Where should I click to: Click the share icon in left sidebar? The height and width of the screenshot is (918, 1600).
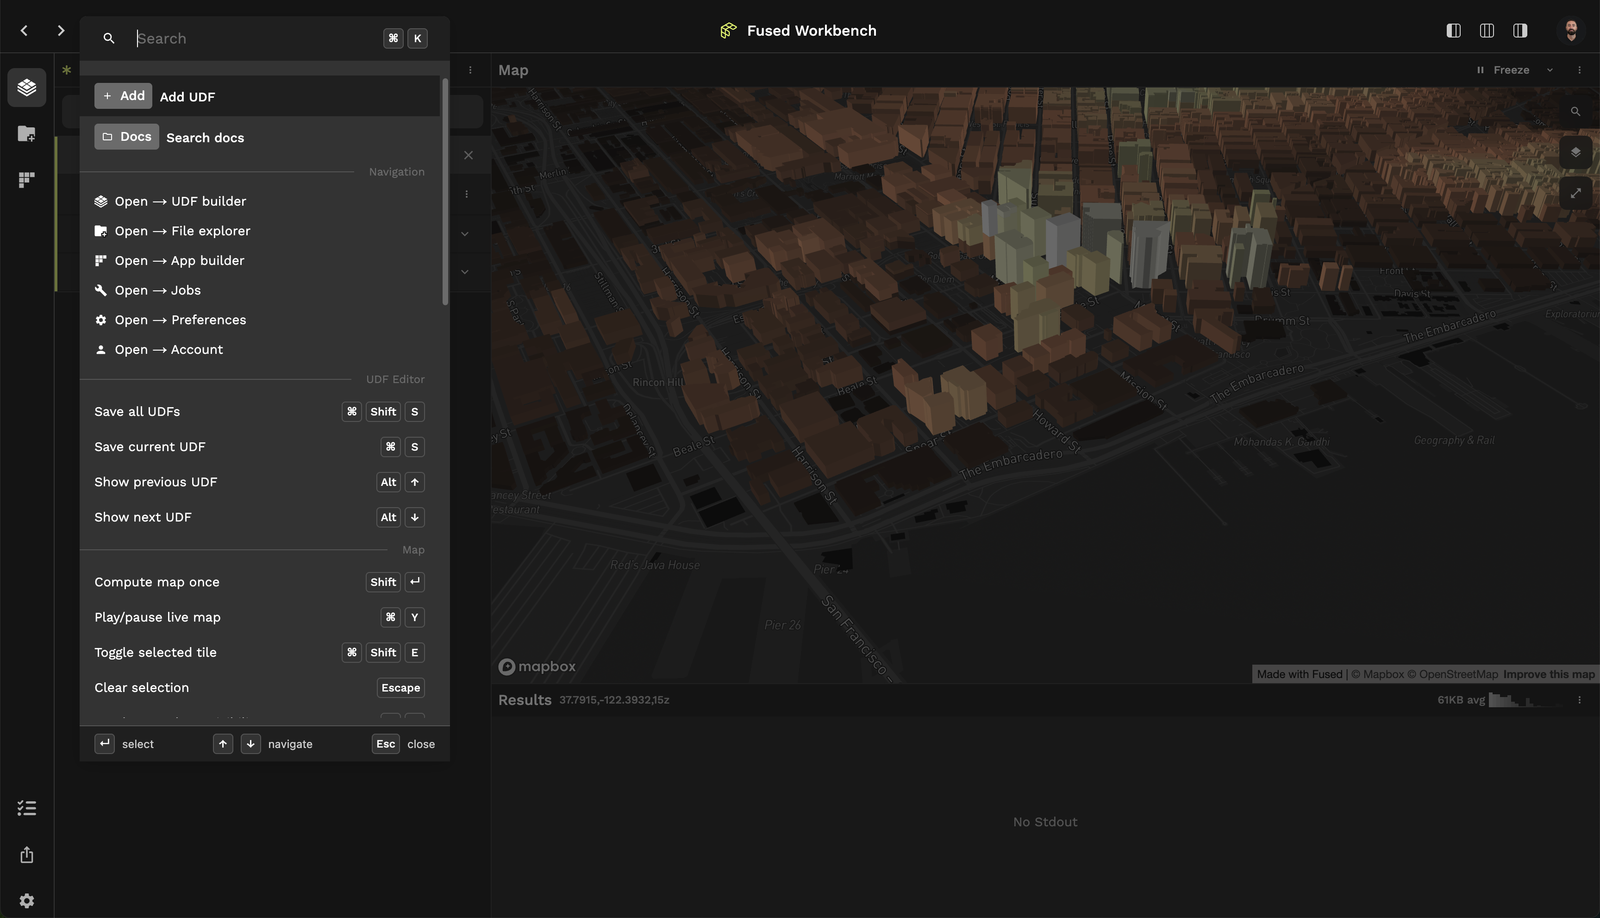point(26,855)
